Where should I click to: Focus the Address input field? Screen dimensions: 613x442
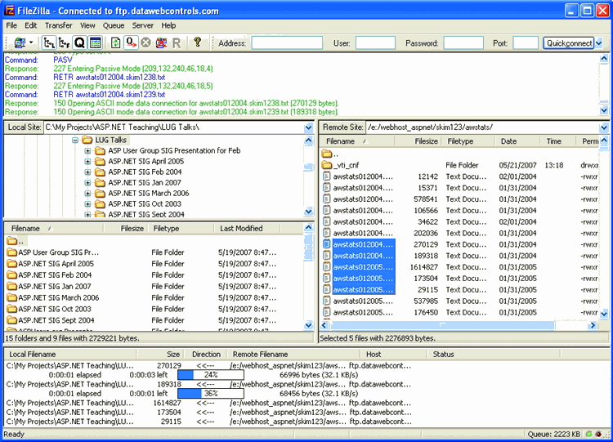click(287, 43)
